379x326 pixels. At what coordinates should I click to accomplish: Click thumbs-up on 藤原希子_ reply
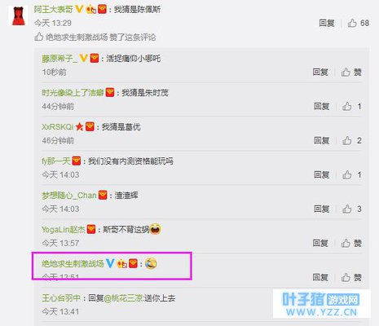coord(351,73)
